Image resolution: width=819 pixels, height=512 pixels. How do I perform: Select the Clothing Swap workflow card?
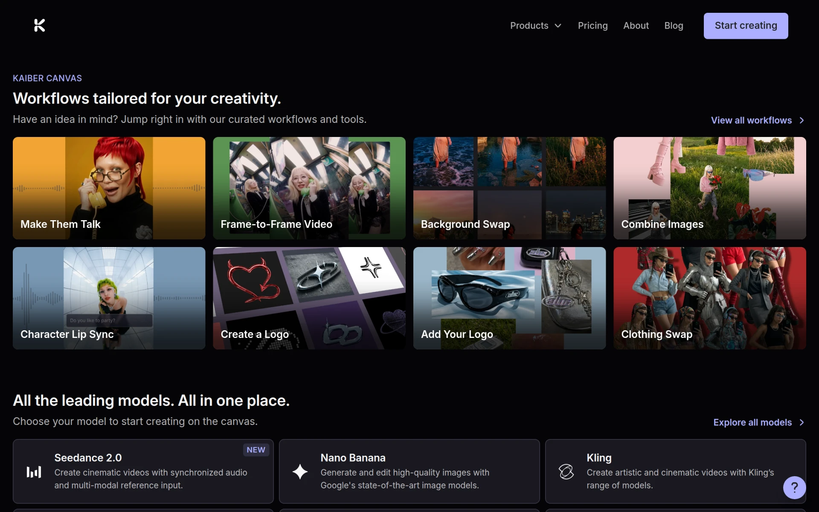[x=710, y=298]
